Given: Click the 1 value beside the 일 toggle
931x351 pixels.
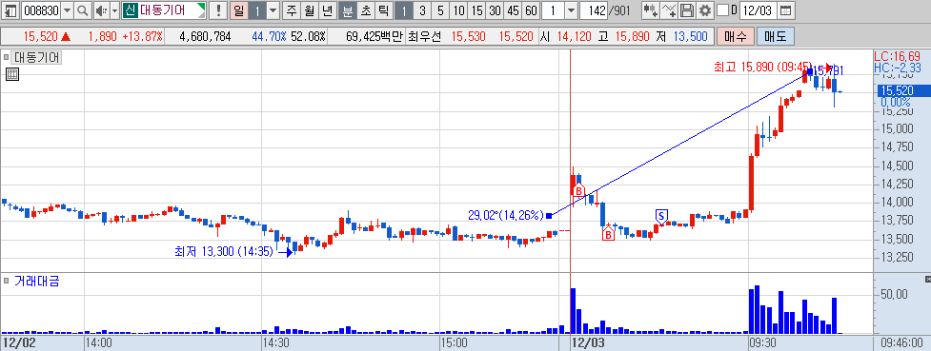Looking at the screenshot, I should (x=256, y=10).
